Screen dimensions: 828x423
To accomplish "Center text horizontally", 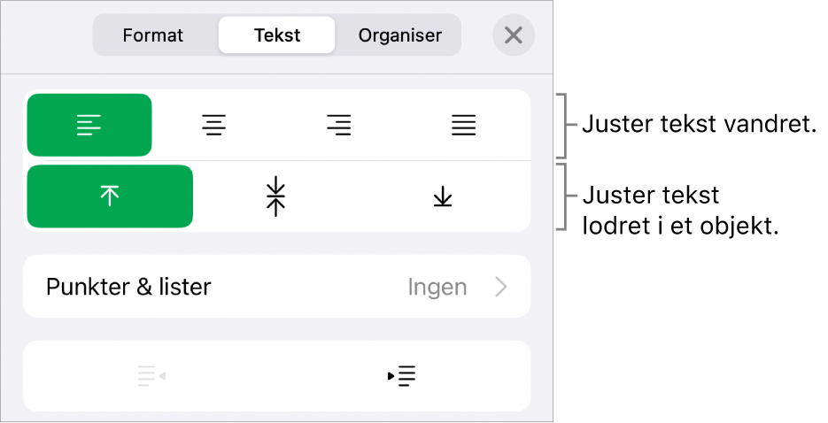I will [213, 126].
